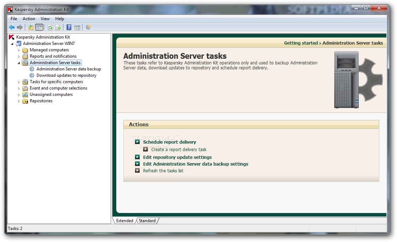The image size is (397, 242).
Task: Expand the Repositories node
Action: tap(19, 101)
